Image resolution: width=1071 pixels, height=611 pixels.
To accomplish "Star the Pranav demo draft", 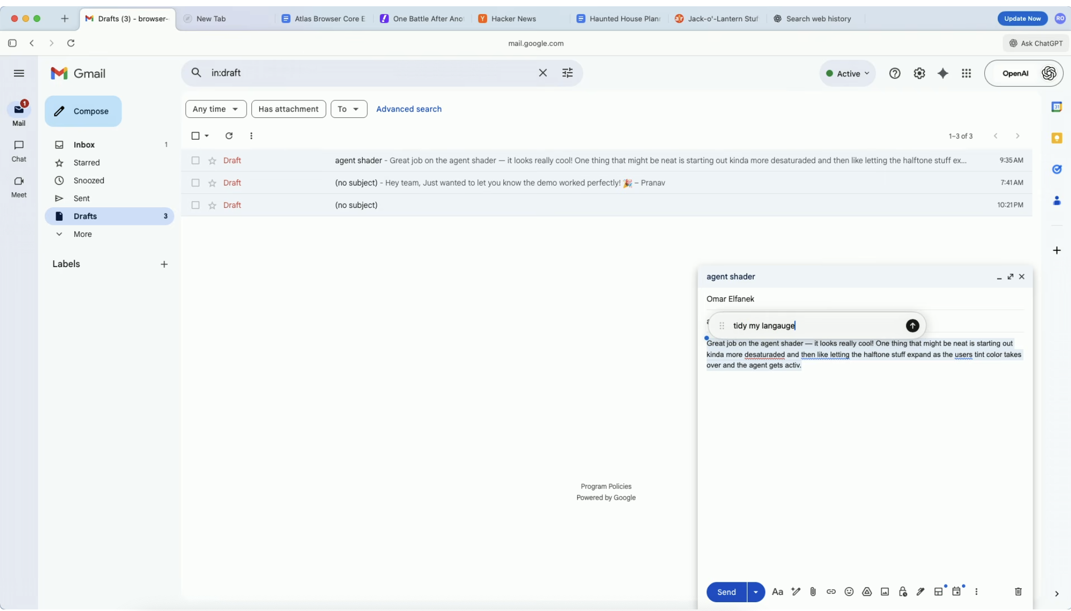I will tap(212, 183).
